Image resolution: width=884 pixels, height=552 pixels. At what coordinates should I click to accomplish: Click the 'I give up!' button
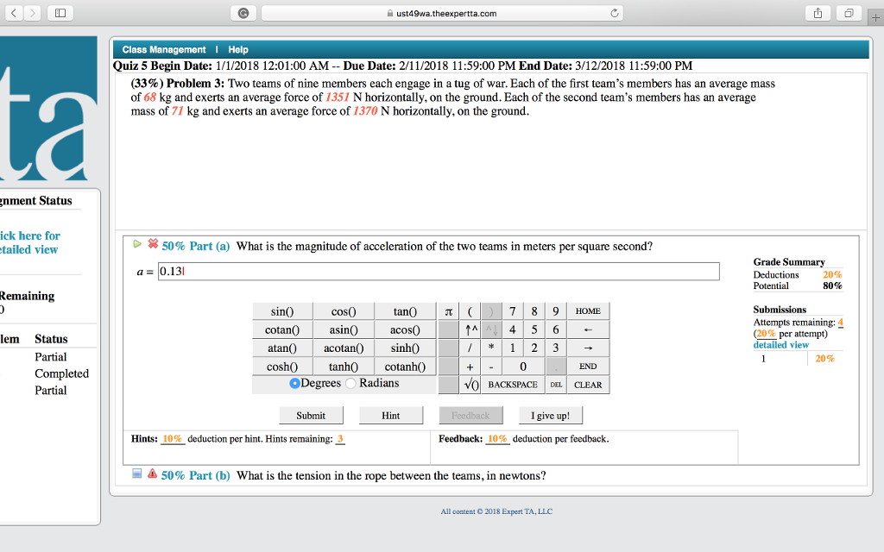point(551,415)
